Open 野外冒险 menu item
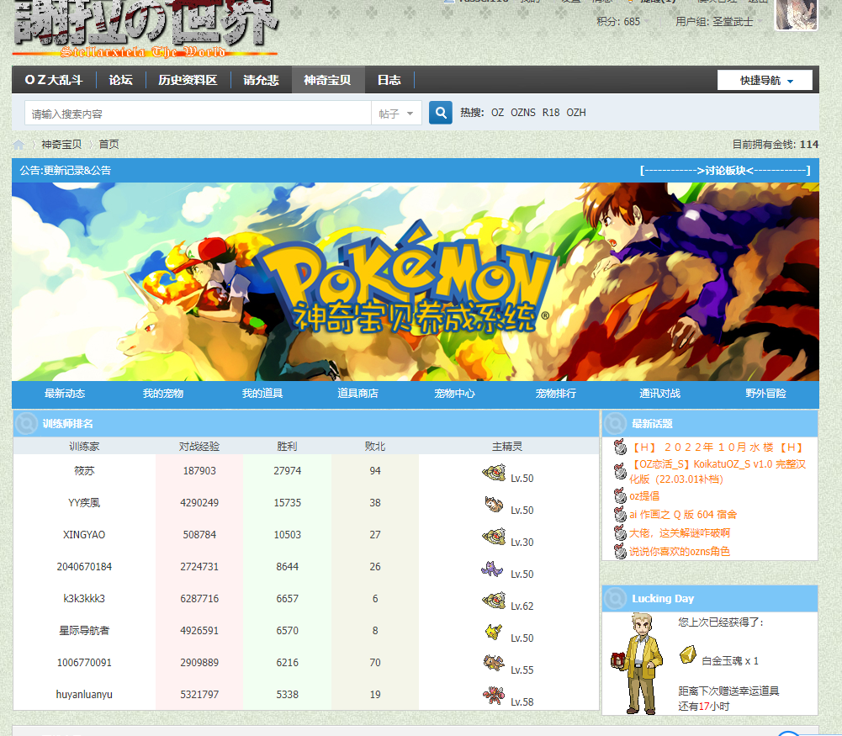 coord(765,394)
